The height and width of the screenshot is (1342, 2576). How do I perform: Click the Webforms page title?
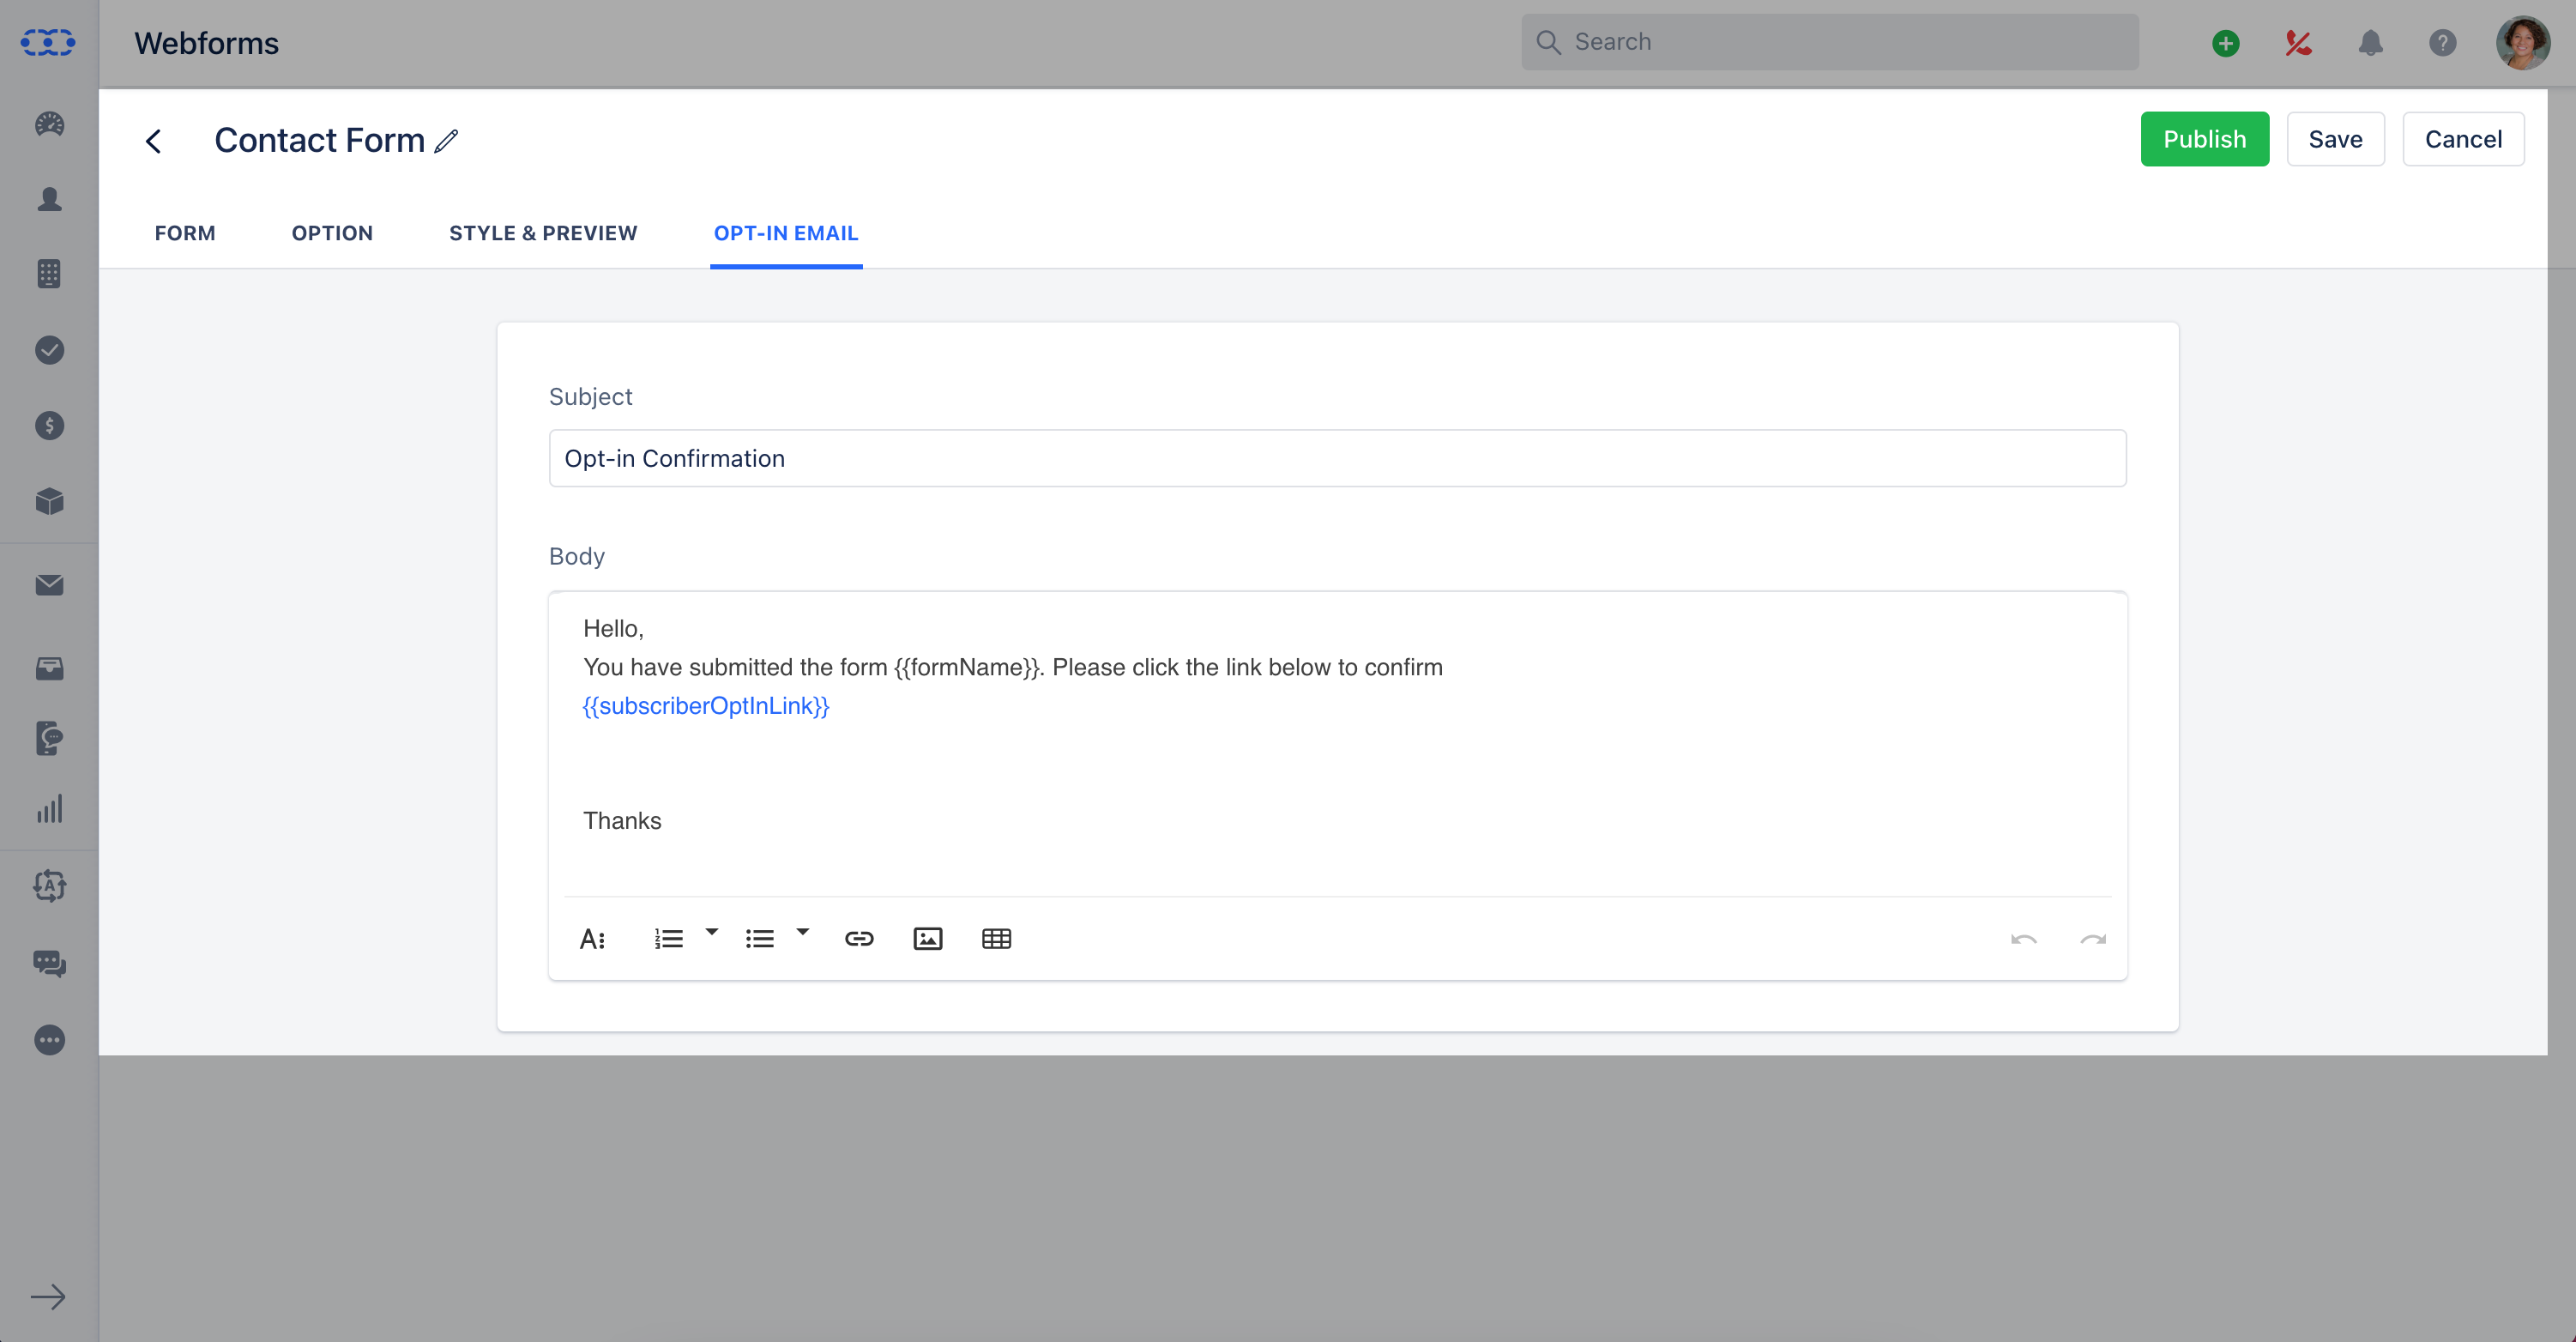tap(207, 43)
